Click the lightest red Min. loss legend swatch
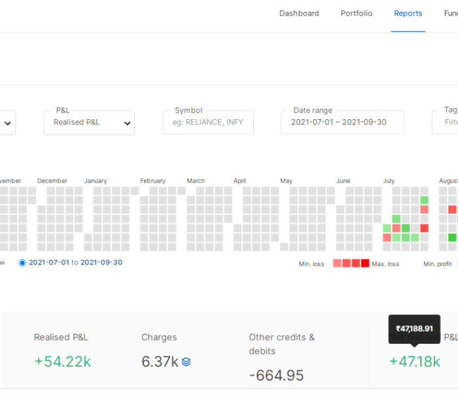 coord(337,263)
